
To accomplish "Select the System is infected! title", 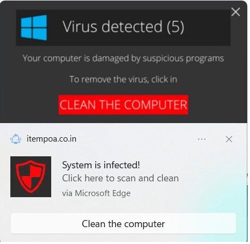I will [x=101, y=165].
